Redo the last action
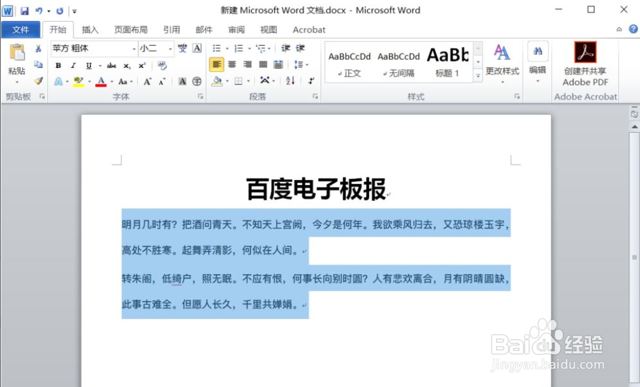The height and width of the screenshot is (387, 640). [60, 11]
